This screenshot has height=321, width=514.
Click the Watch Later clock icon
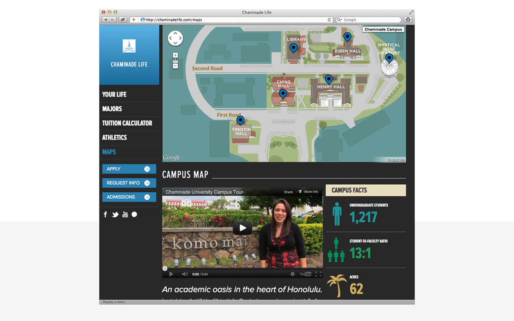pyautogui.click(x=293, y=274)
